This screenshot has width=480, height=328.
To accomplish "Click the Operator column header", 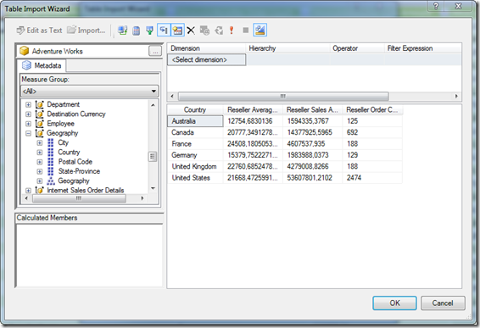I will [x=357, y=48].
